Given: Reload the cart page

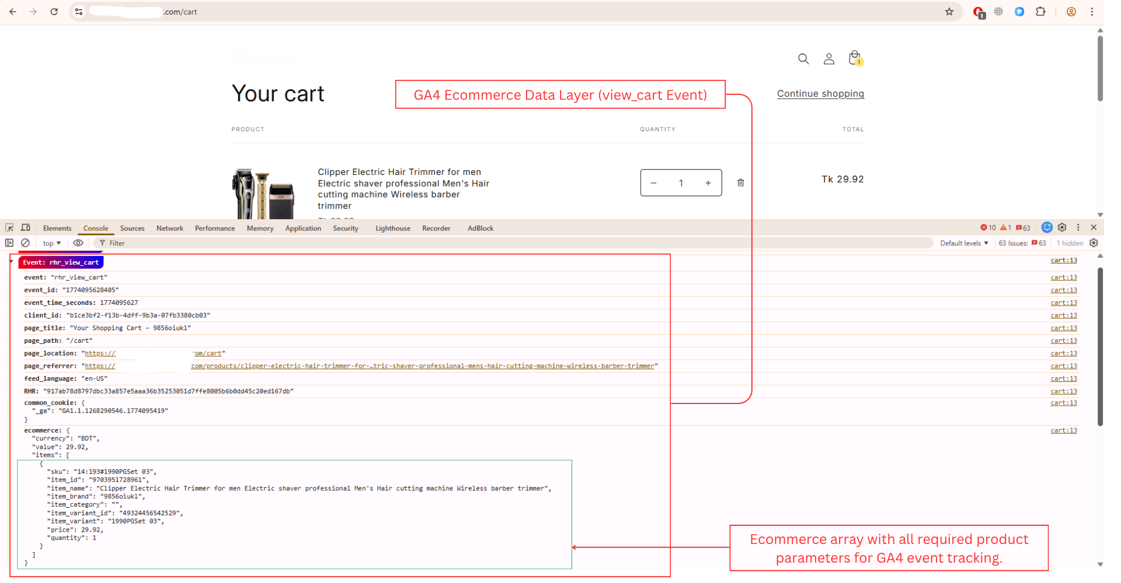Looking at the screenshot, I should point(54,12).
